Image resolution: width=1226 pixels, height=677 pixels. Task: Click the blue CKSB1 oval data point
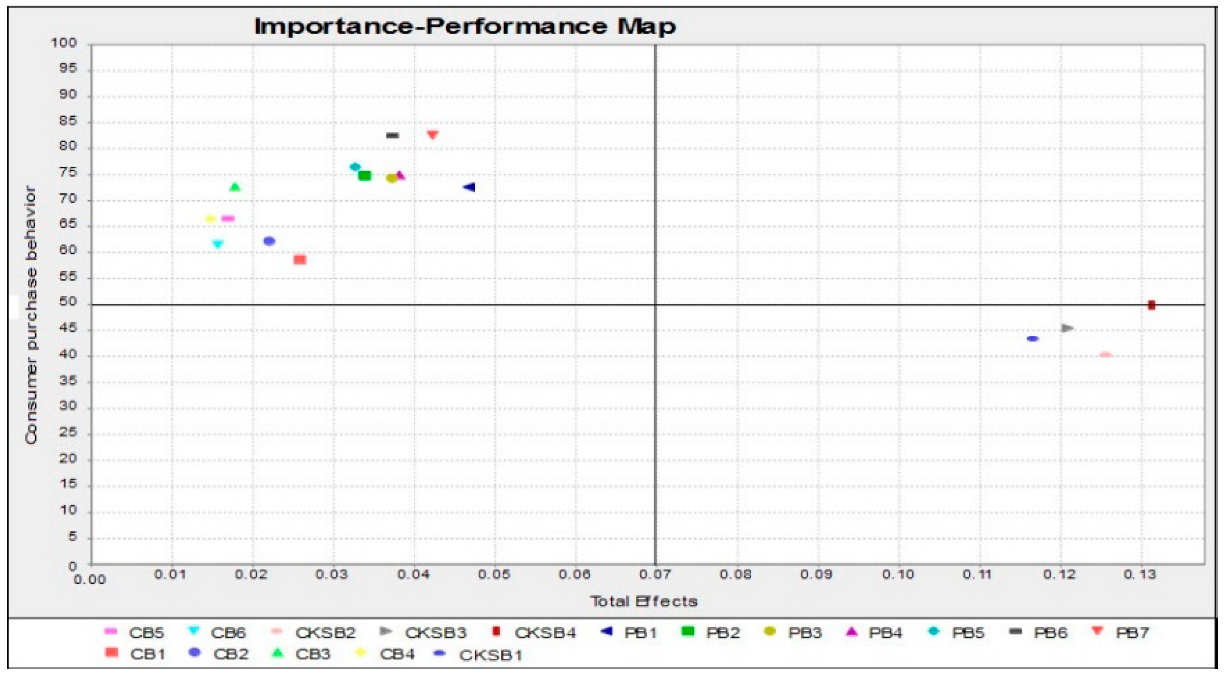coord(1032,339)
